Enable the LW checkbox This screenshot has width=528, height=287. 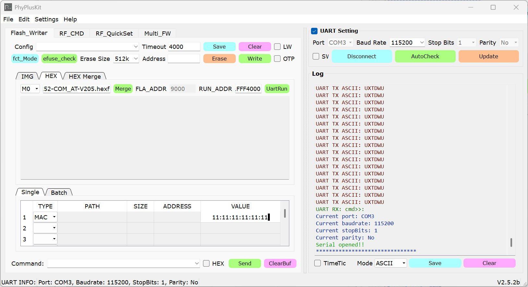pos(277,47)
